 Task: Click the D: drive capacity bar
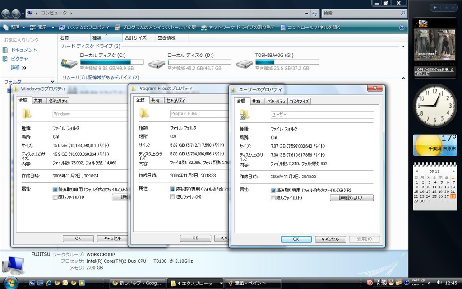[x=199, y=62]
